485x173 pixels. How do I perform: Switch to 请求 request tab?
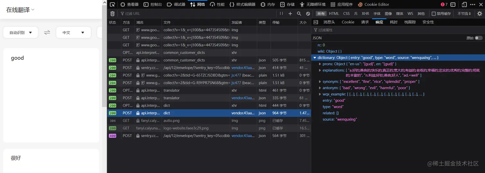(365, 22)
